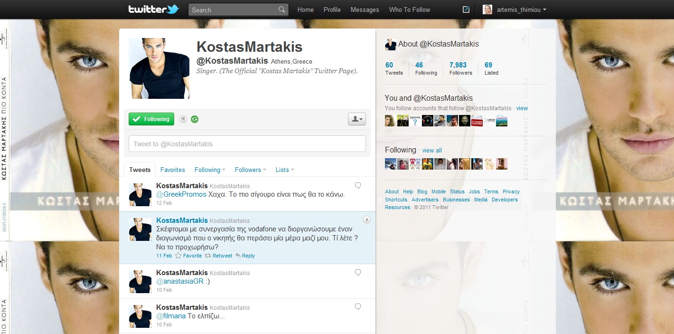Open the Shortcuts footer link
Screen dimensions: 674x334
396,200
